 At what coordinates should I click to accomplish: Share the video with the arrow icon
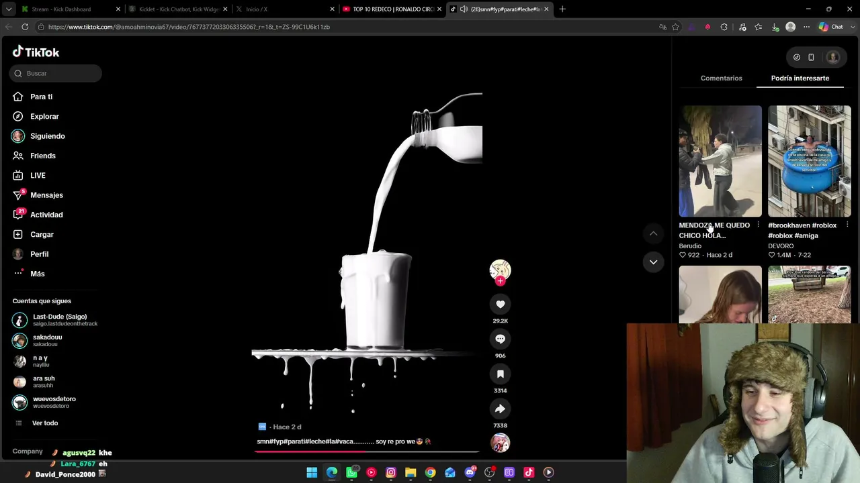click(x=500, y=409)
